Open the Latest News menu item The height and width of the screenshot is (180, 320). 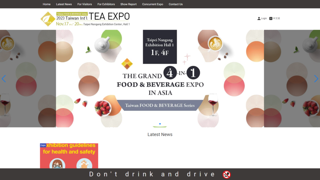pos(64,4)
